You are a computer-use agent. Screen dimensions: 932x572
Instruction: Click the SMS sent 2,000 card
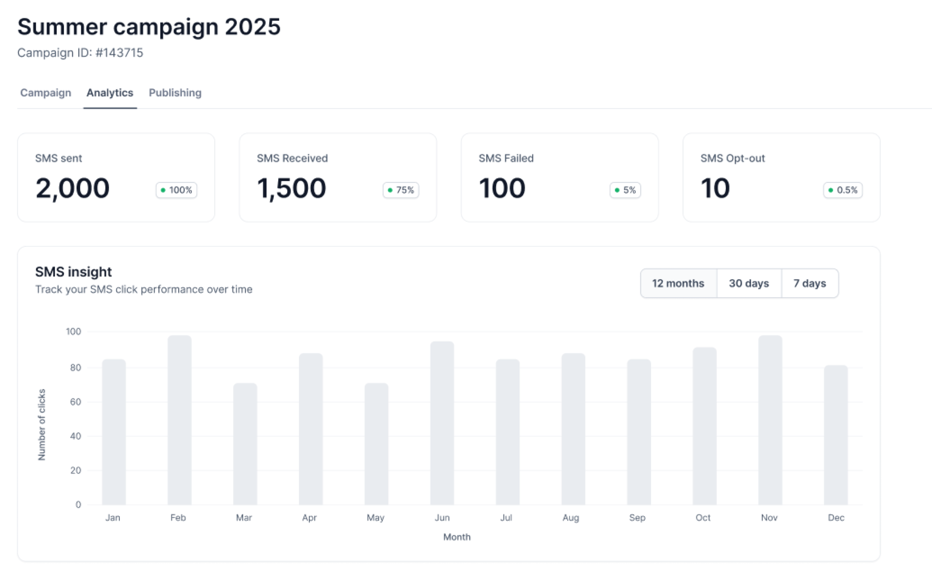116,177
